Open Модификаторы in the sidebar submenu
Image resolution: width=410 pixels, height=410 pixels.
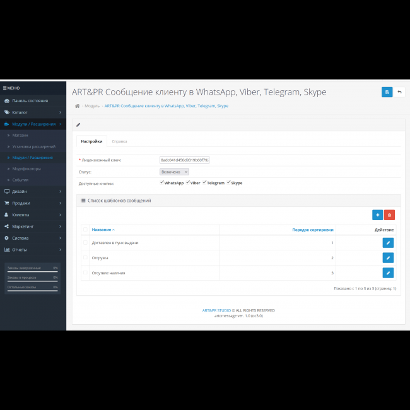tap(26, 168)
